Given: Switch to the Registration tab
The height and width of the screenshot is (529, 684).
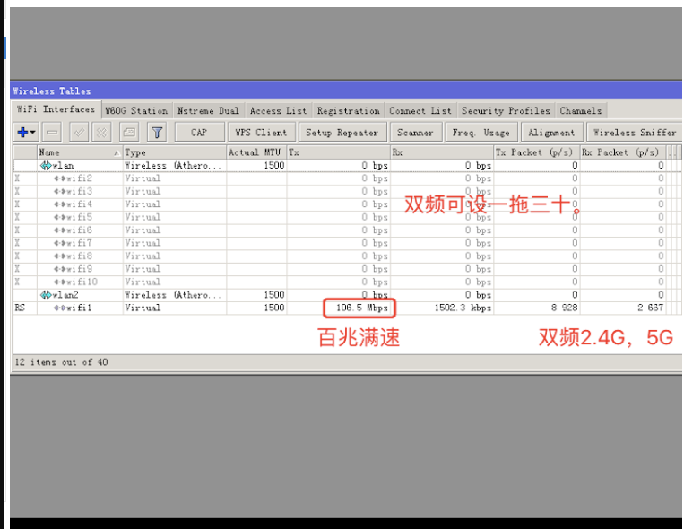Looking at the screenshot, I should coord(348,111).
